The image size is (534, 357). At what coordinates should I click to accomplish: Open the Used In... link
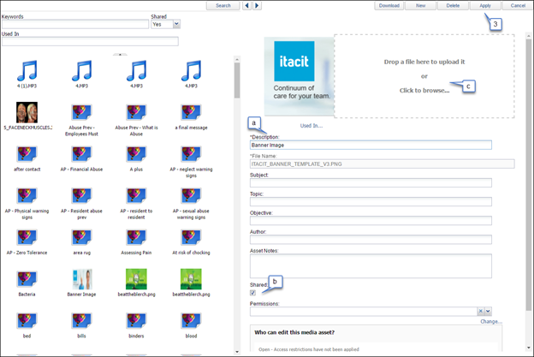311,126
